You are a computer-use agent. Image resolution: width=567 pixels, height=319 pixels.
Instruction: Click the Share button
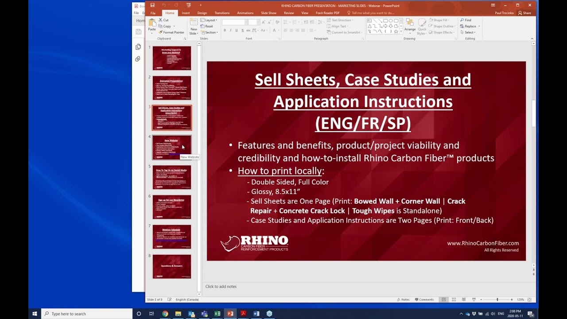tap(524, 13)
